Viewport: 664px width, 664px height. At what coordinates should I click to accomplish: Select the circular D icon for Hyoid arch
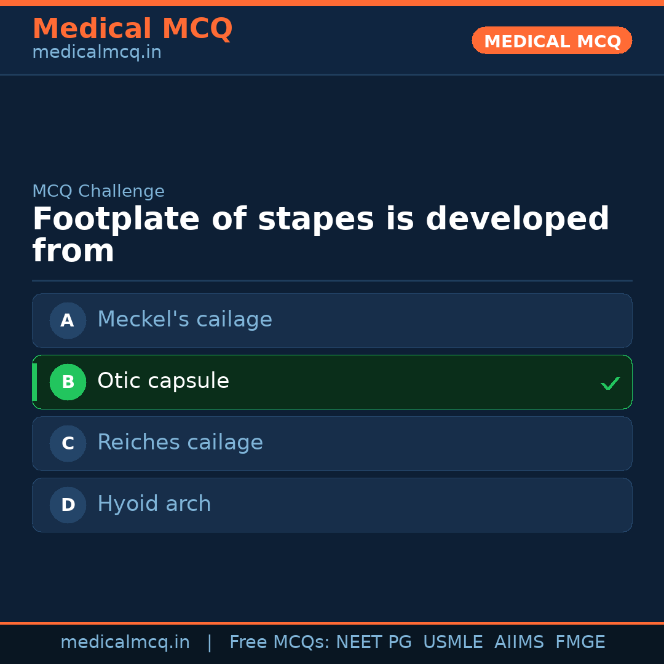(68, 505)
